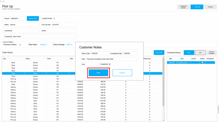Select the Comment History row dated 15/05/25
219x123 pixels.
tap(191, 63)
